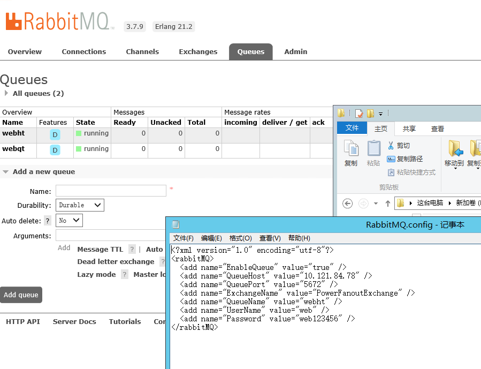481x369 pixels.
Task: Open the webht queue link
Action: (13, 133)
